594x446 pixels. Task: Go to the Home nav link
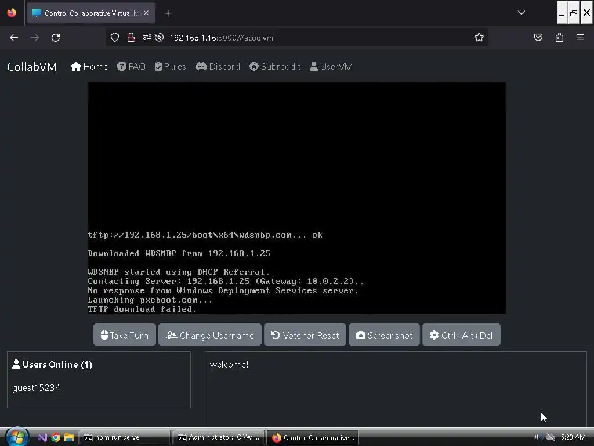(89, 66)
